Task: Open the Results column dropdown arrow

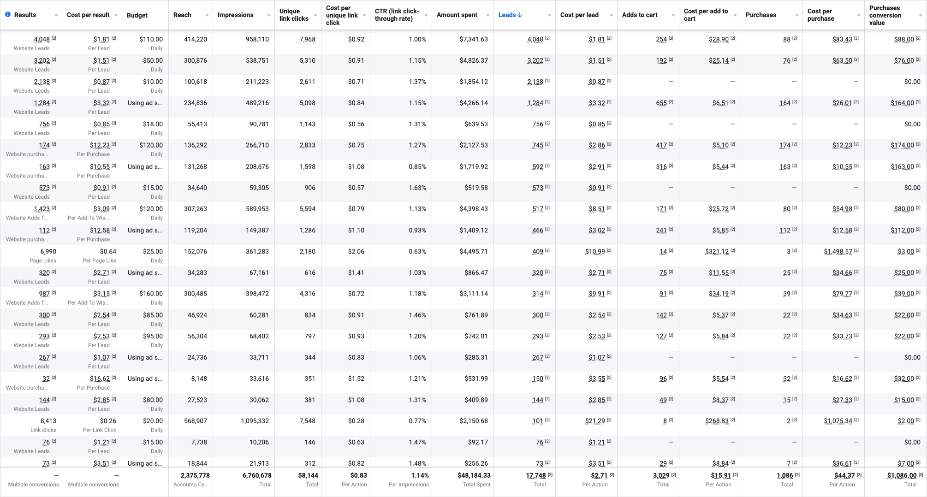Action: [56, 15]
